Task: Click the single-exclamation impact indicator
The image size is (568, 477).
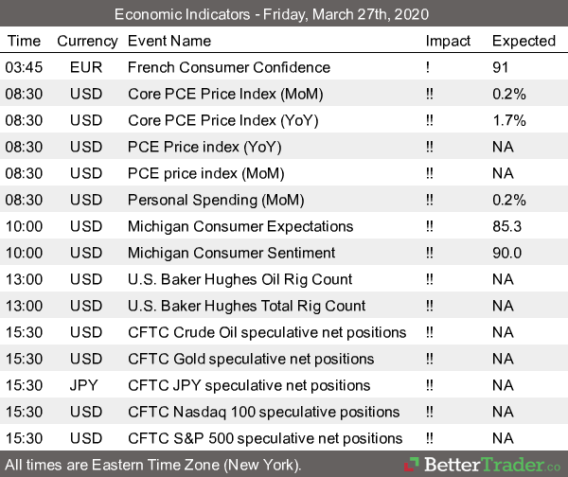Action: (429, 67)
